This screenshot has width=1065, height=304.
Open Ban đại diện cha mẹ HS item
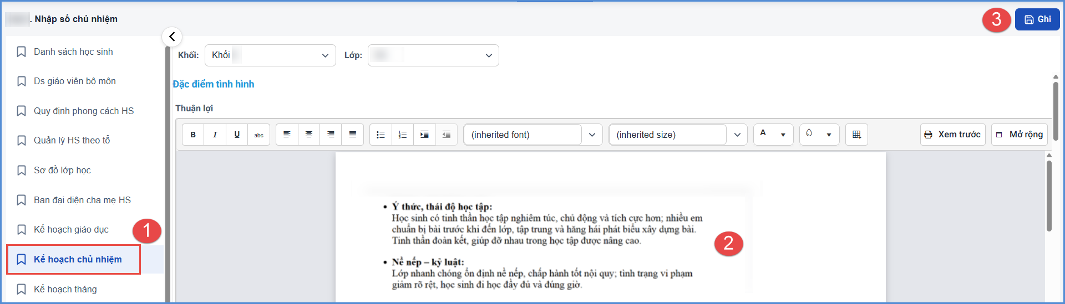(x=82, y=200)
